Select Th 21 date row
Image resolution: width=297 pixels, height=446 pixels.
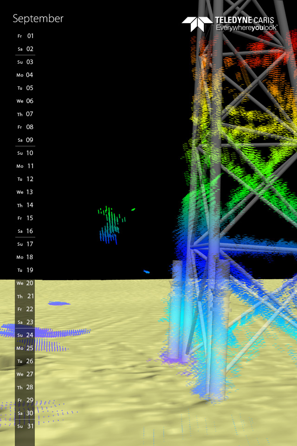(25, 296)
